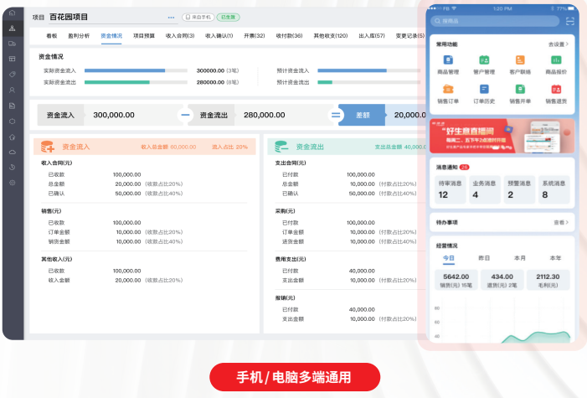Tap the scan icon beside mobile search

tap(569, 21)
